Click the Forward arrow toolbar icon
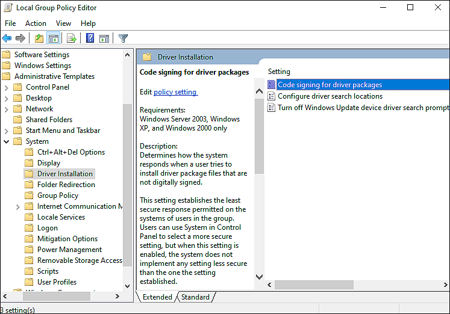The width and height of the screenshot is (450, 314). click(20, 38)
